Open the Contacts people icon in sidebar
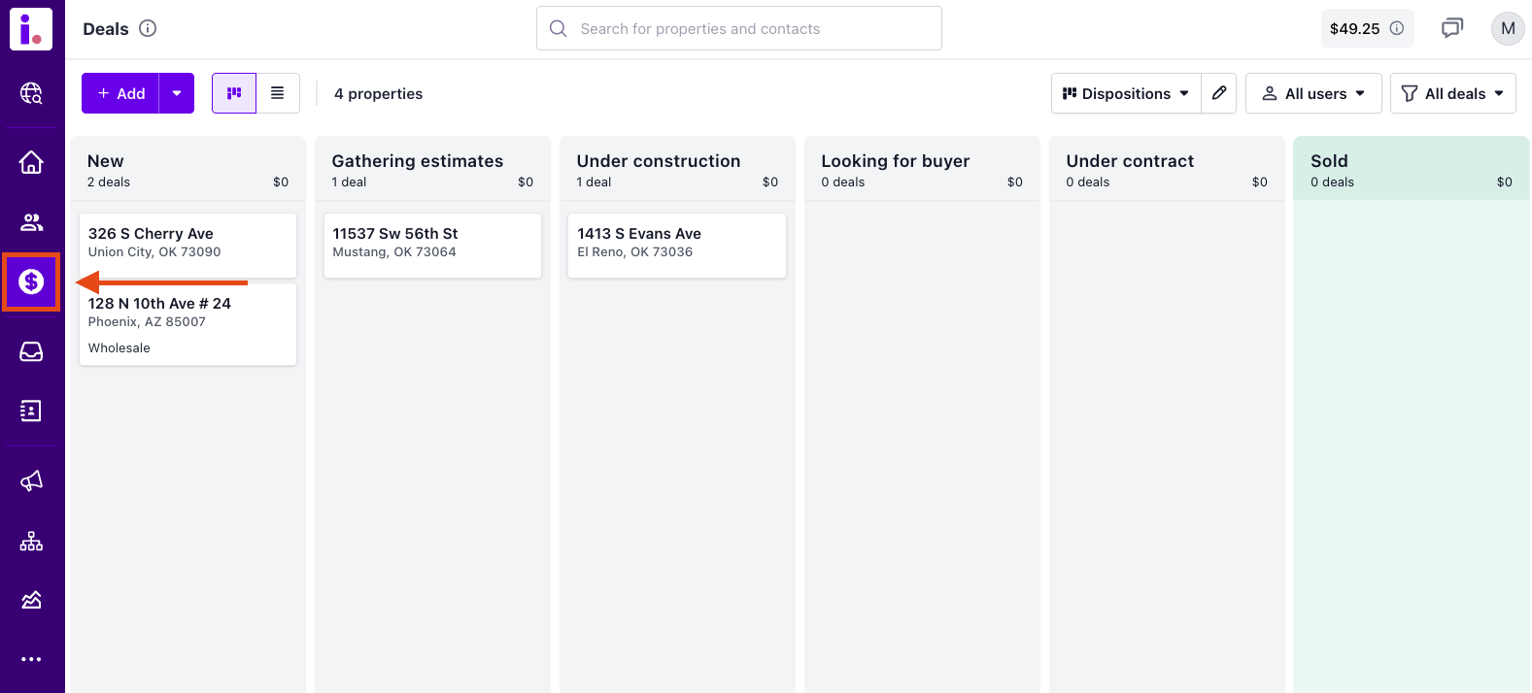Image resolution: width=1532 pixels, height=693 pixels. click(31, 222)
